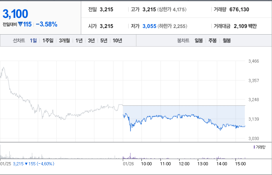Image resolution: width=272 pixels, height=175 pixels.
Task: Click the 선차트 label
Action: pos(19,40)
